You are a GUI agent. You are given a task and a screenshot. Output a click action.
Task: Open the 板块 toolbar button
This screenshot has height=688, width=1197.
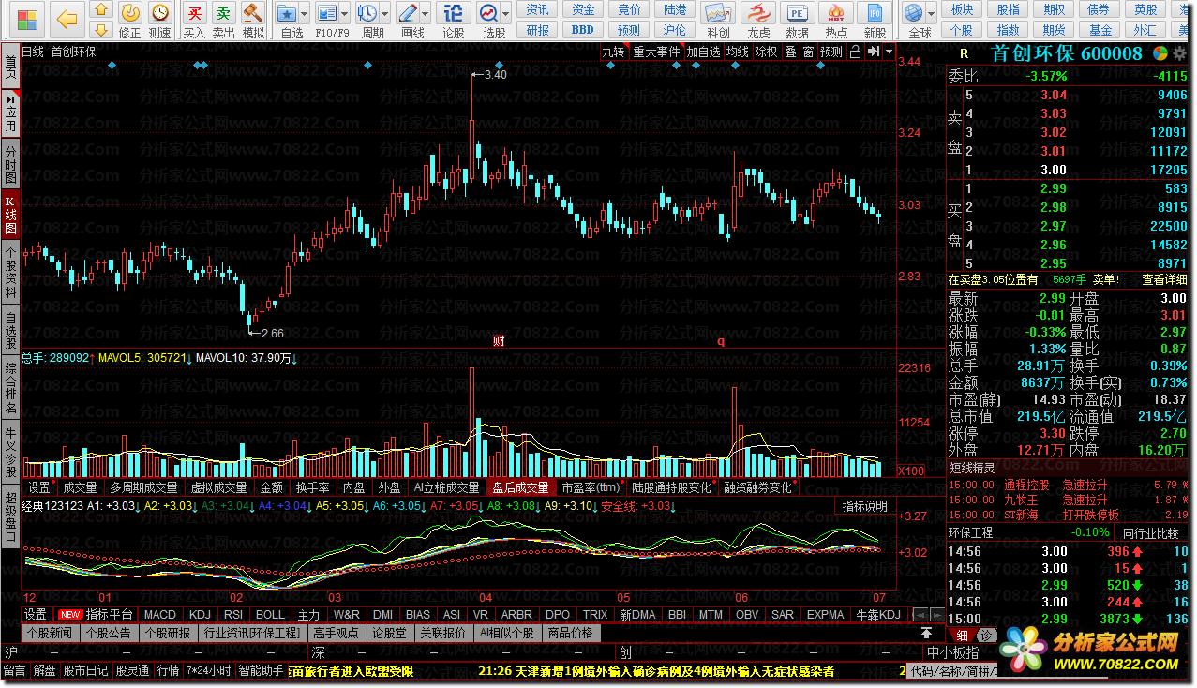click(x=962, y=9)
